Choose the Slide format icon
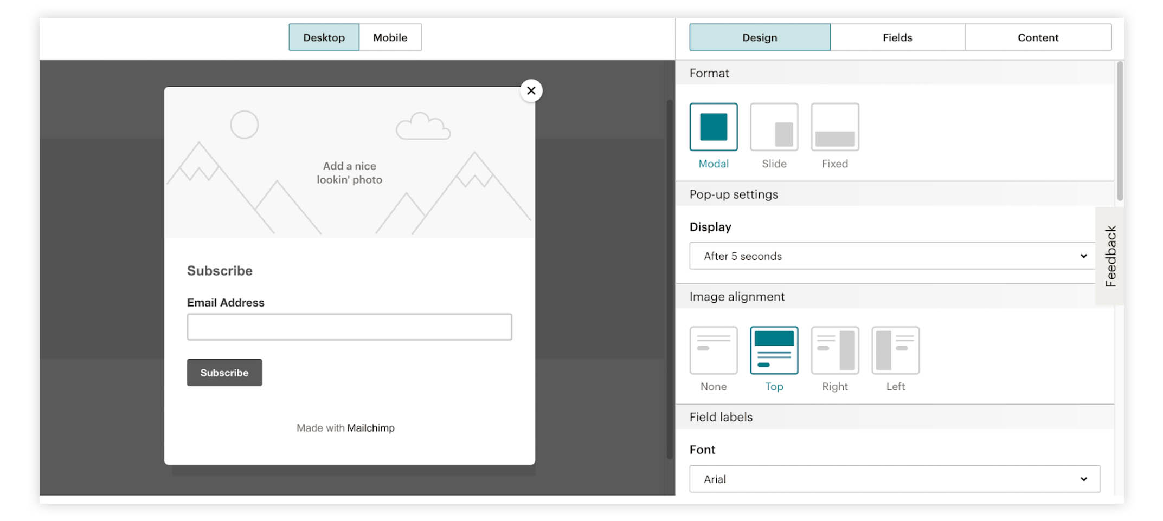This screenshot has height=521, width=1163. [774, 127]
